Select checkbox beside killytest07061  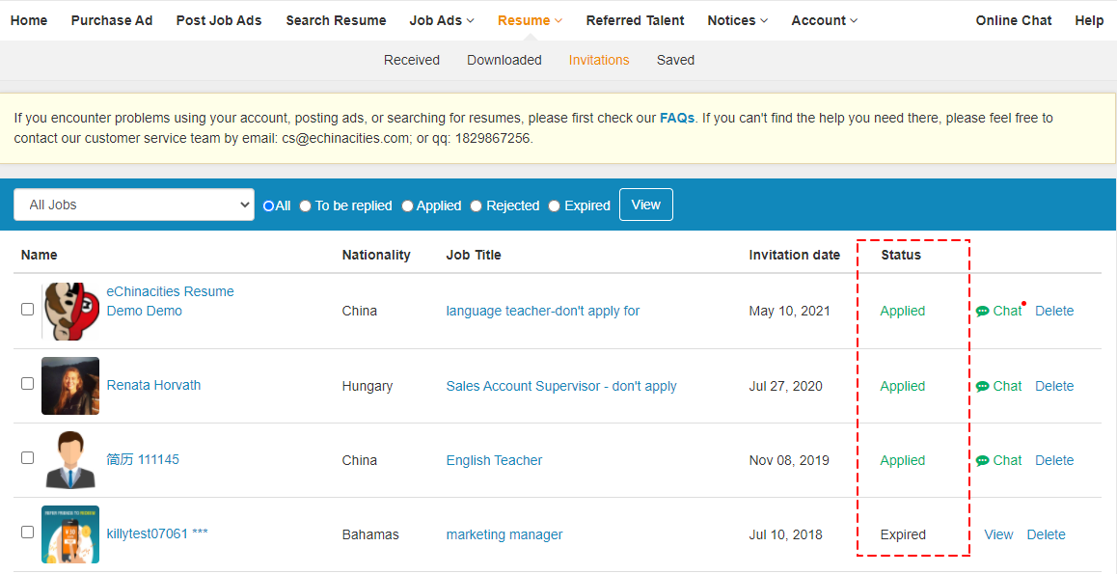point(28,532)
